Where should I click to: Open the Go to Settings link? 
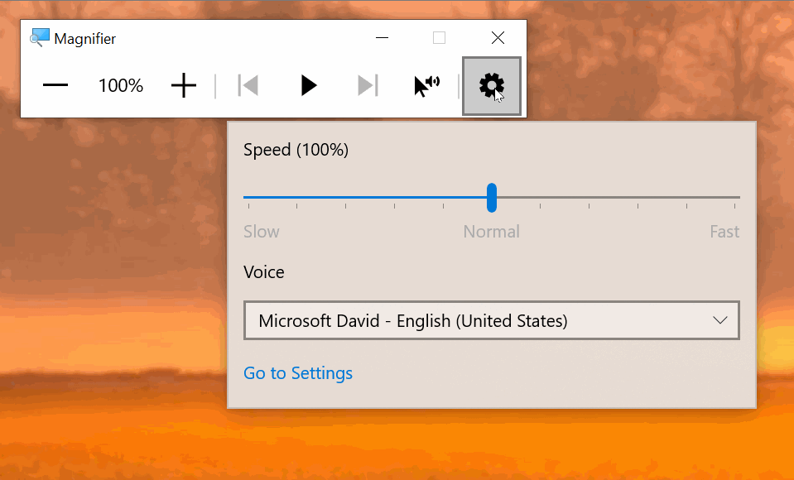pyautogui.click(x=298, y=373)
